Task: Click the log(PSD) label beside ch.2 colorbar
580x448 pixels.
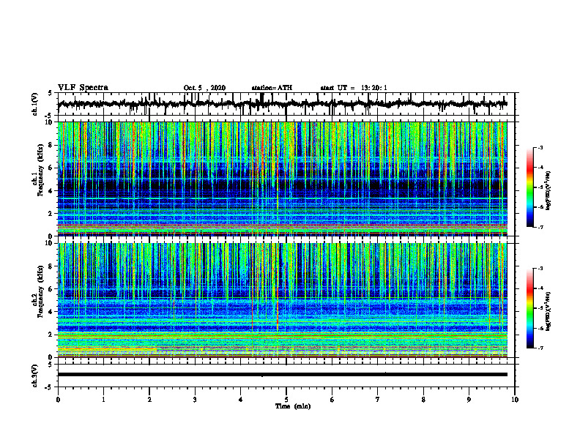Action: click(549, 311)
